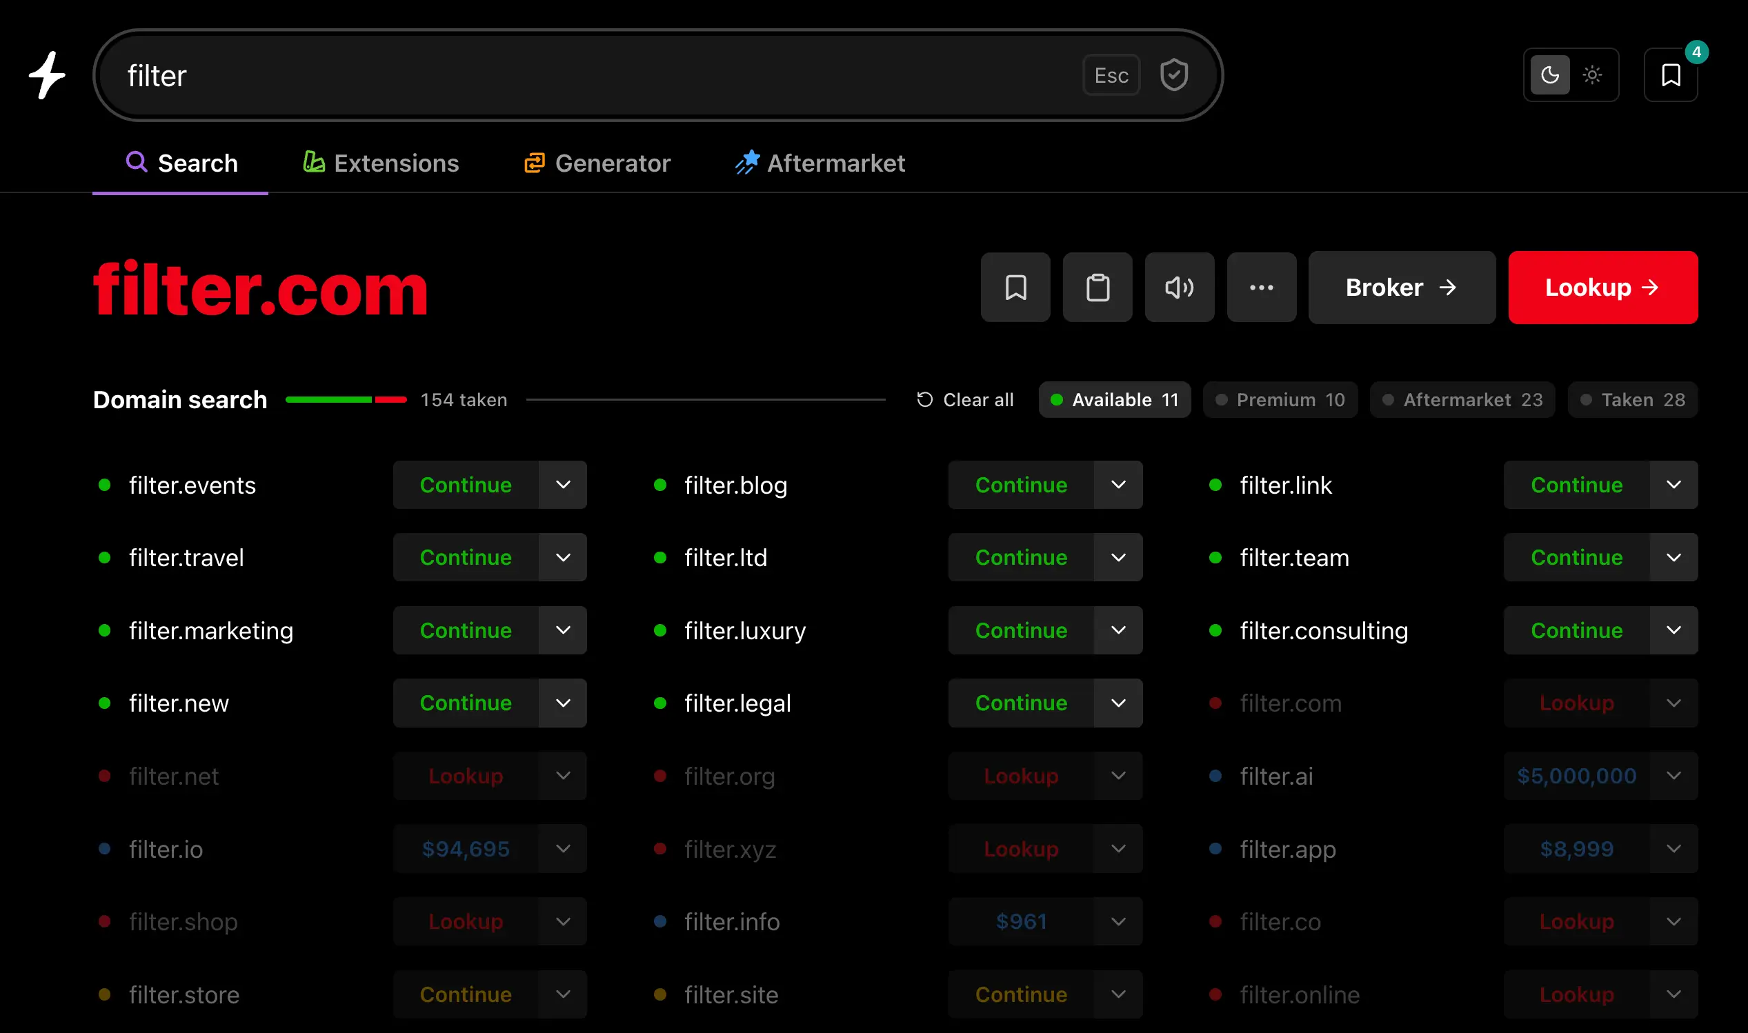Expand dropdown for filter.link
1748x1033 pixels.
coord(1673,485)
